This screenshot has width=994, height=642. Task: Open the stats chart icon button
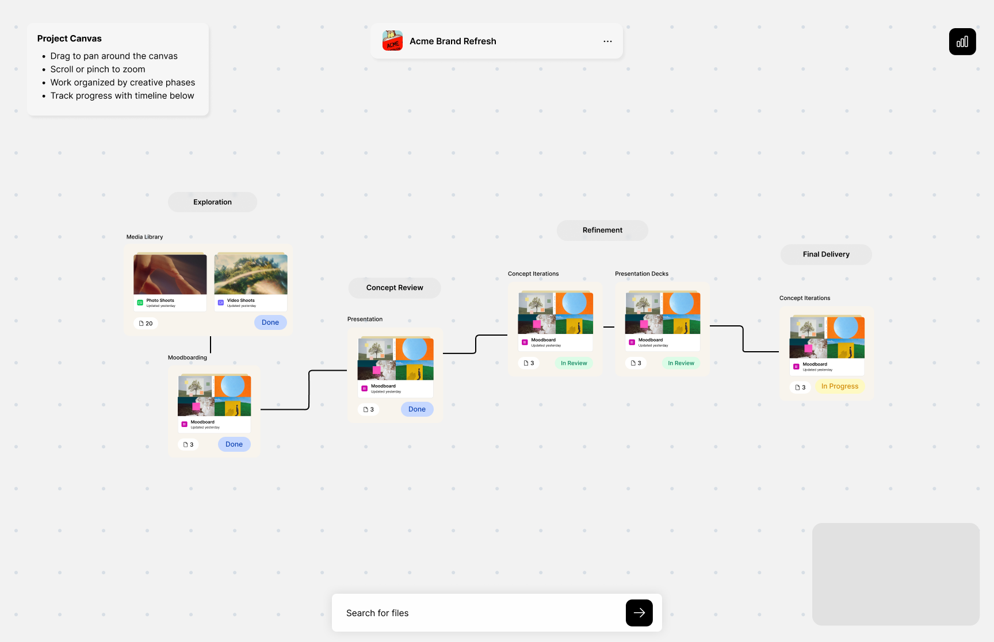point(962,41)
